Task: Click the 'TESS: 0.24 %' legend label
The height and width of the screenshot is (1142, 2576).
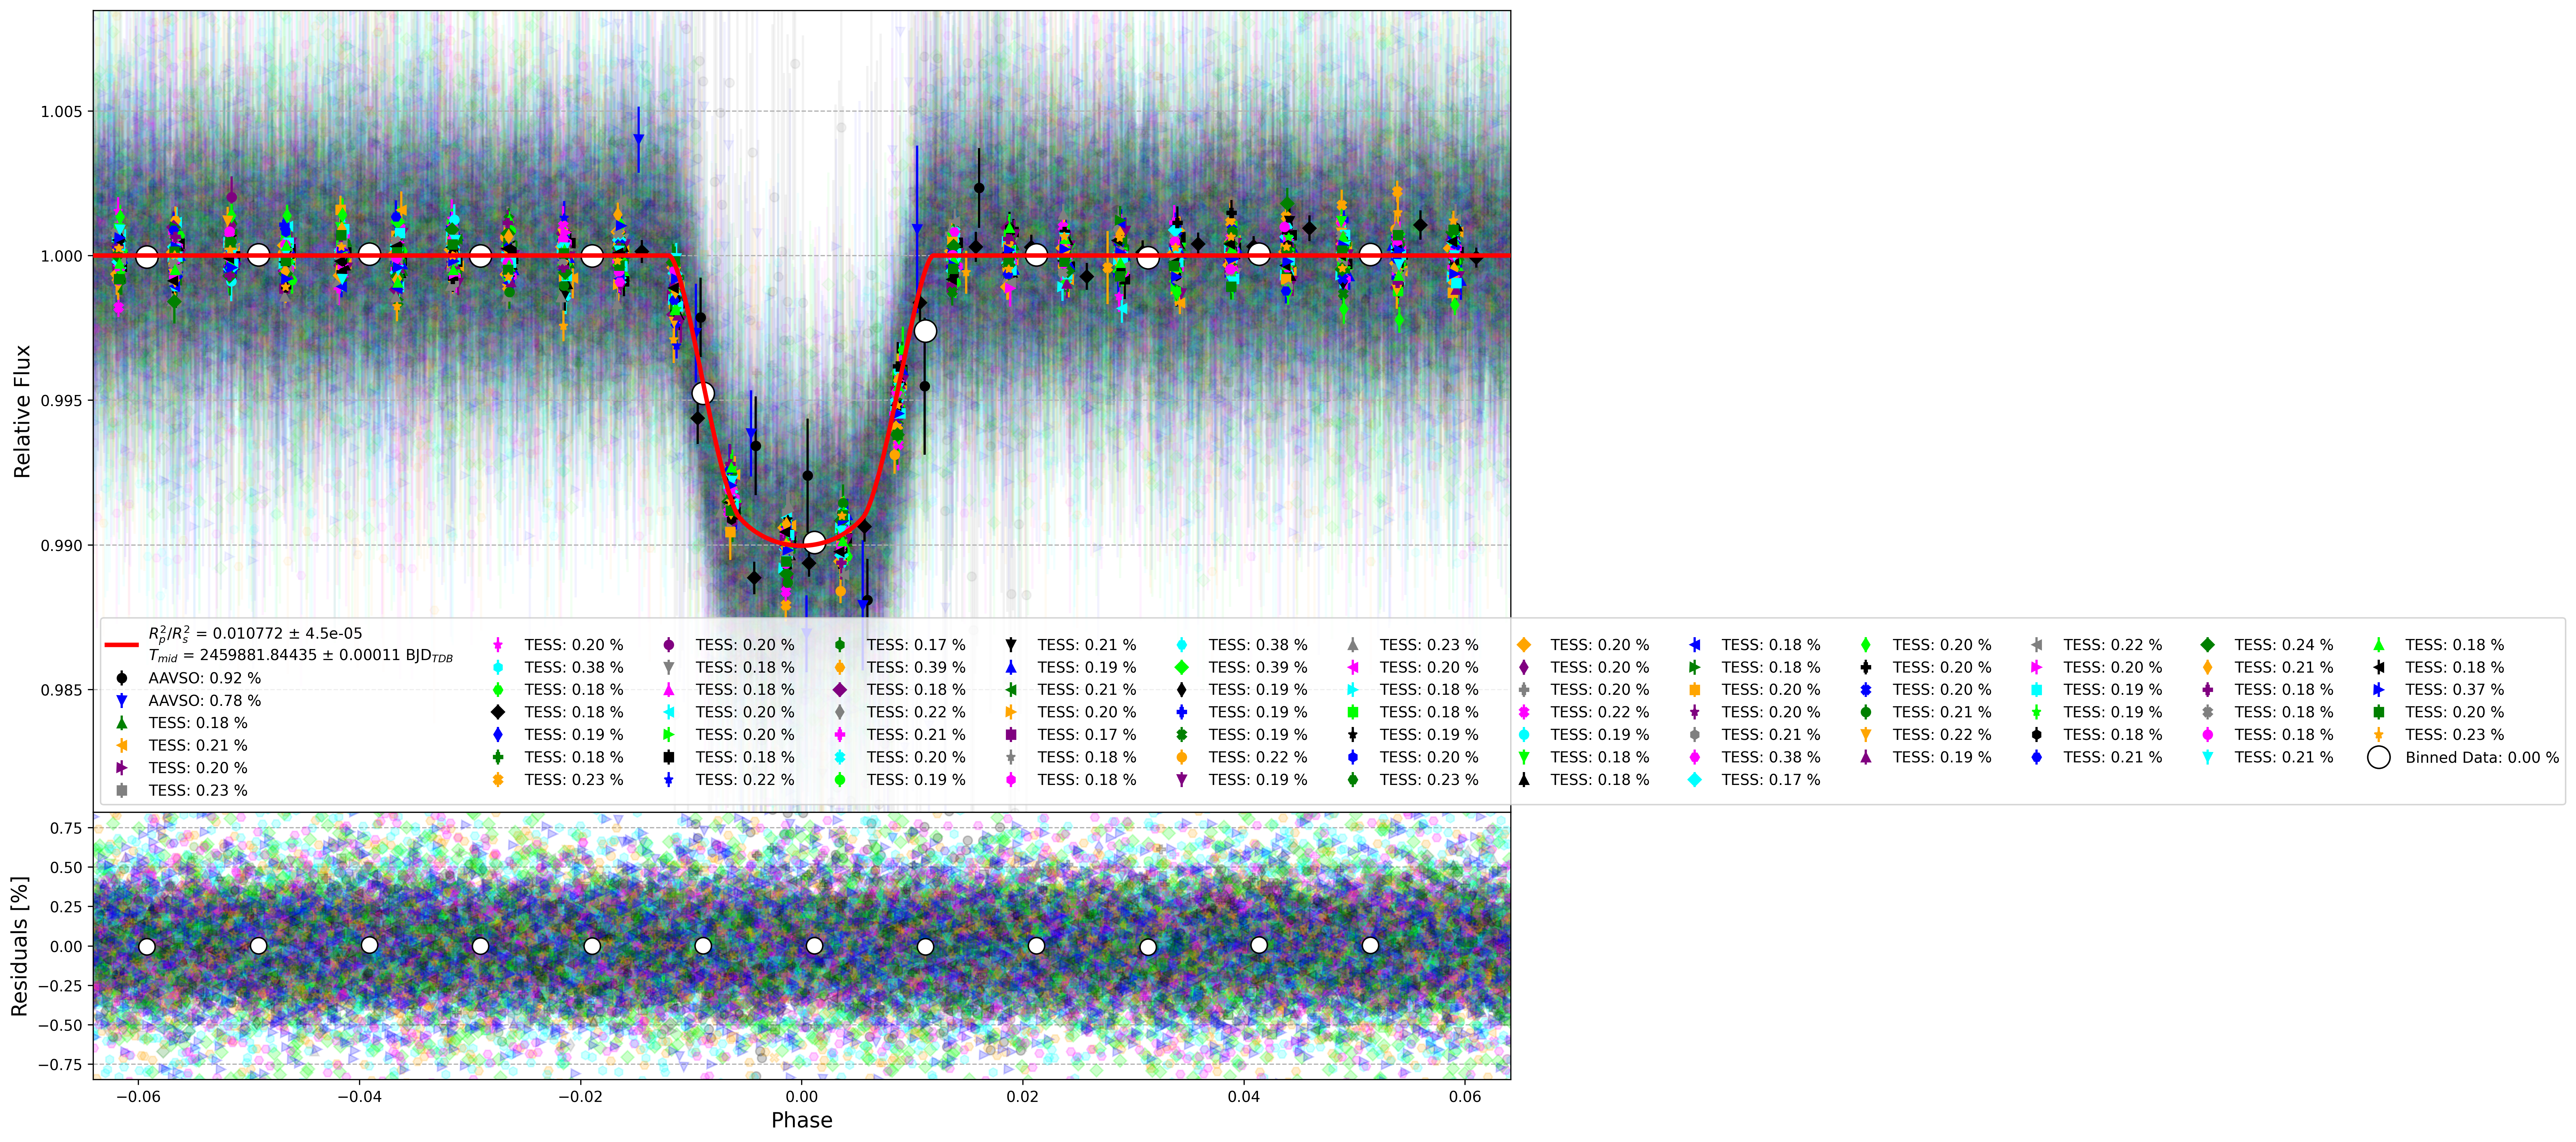Action: point(2283,645)
